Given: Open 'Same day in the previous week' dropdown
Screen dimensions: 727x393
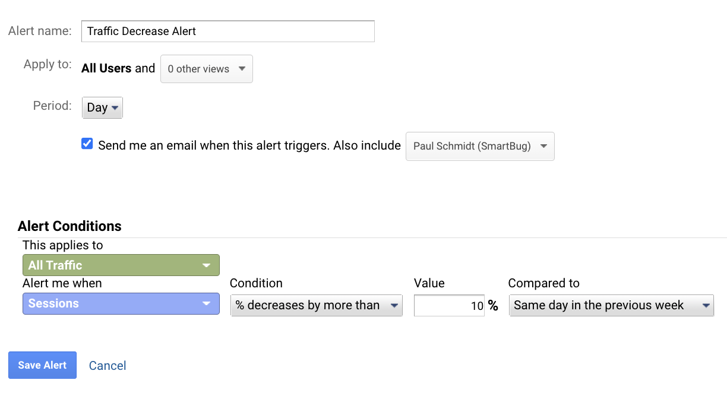Looking at the screenshot, I should pyautogui.click(x=611, y=305).
